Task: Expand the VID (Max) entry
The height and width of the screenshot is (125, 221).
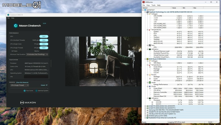Action: [150, 63]
